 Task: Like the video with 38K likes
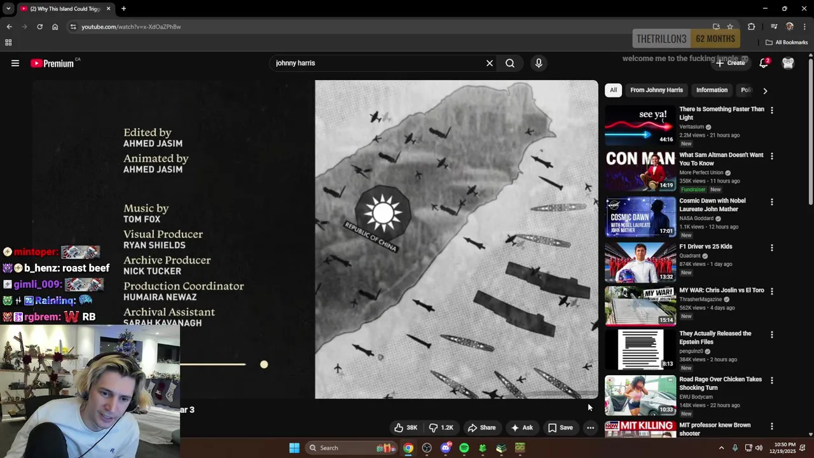coord(406,427)
